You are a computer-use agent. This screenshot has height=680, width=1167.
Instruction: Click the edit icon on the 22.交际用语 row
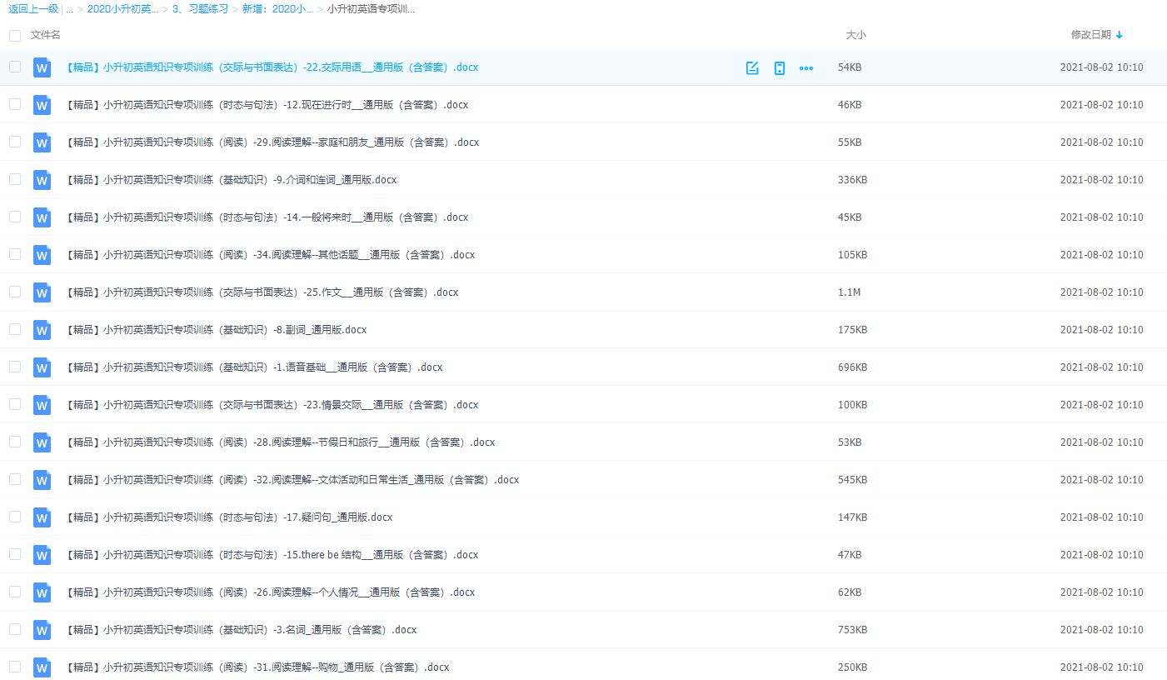pyautogui.click(x=752, y=68)
